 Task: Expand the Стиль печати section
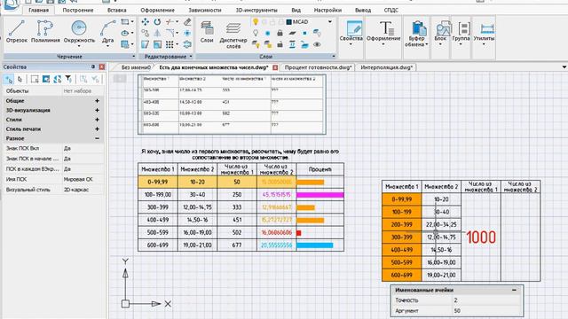click(x=97, y=129)
